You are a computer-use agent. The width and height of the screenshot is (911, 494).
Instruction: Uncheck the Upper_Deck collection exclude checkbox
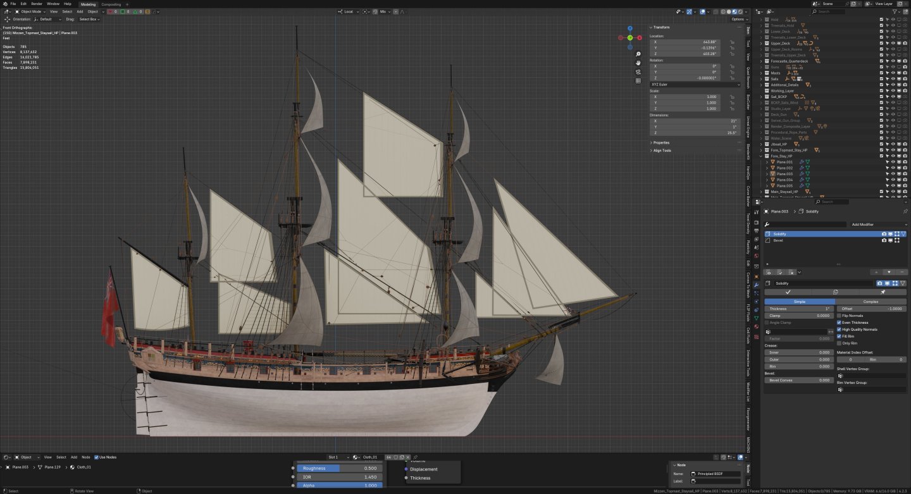click(x=881, y=43)
